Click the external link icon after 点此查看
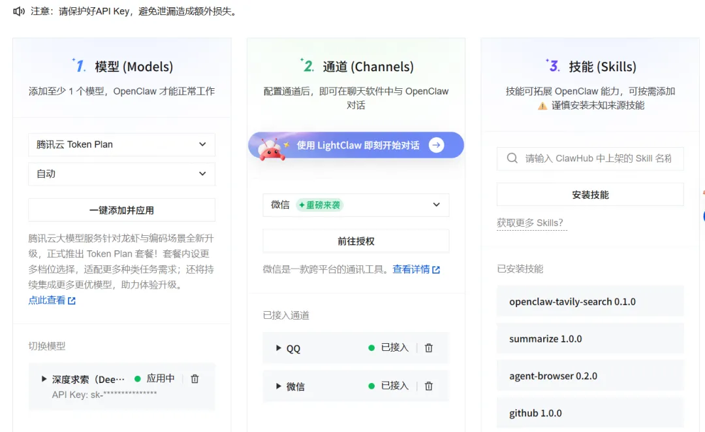 (x=72, y=301)
